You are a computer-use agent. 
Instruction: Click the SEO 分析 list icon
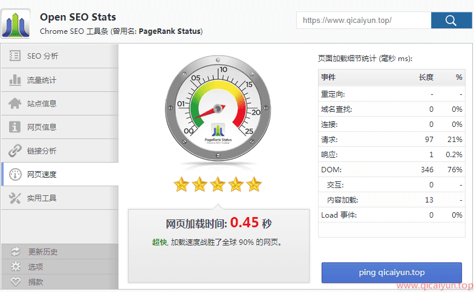pyautogui.click(x=15, y=56)
